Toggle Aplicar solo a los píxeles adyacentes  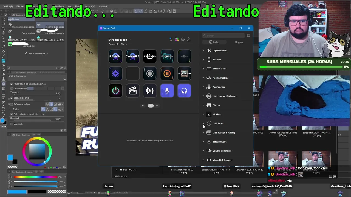click(12, 84)
